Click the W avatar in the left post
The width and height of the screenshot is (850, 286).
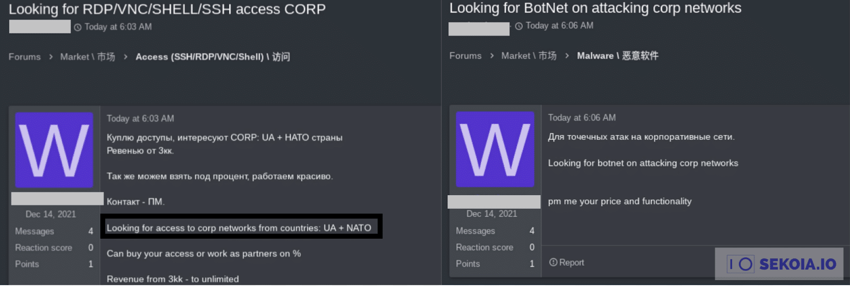(54, 150)
